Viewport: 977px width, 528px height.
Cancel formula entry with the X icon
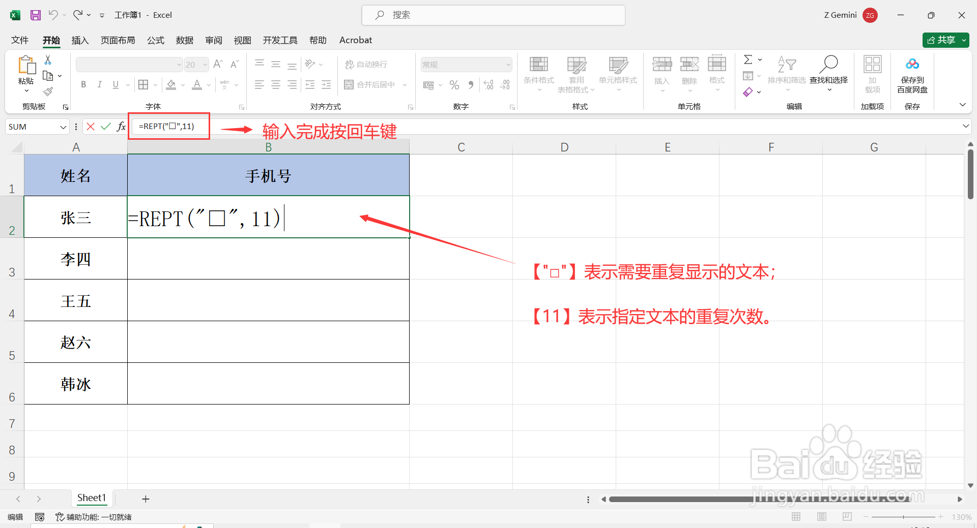pyautogui.click(x=90, y=126)
